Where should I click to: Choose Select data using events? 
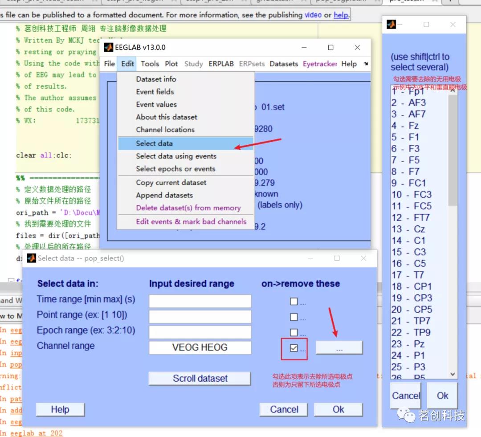click(186, 156)
